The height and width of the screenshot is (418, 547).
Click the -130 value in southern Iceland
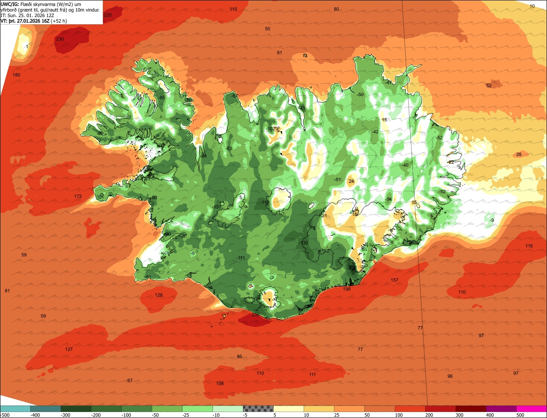(x=303, y=243)
